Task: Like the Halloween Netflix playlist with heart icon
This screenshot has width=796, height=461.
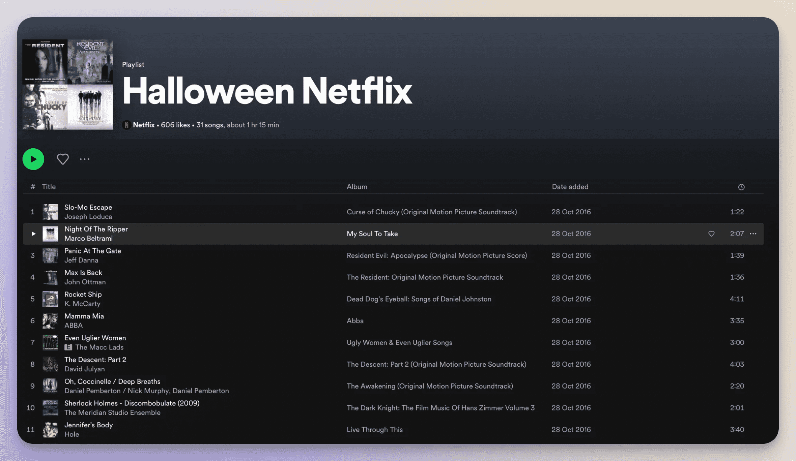Action: pyautogui.click(x=63, y=159)
